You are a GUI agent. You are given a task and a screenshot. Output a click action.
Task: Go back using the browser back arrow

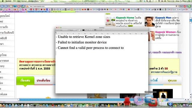point(2,6)
